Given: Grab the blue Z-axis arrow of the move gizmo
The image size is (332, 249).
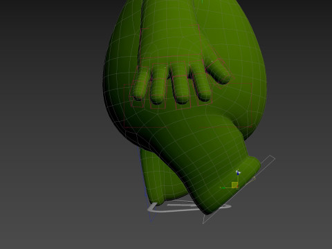Looking at the screenshot, I should [238, 173].
